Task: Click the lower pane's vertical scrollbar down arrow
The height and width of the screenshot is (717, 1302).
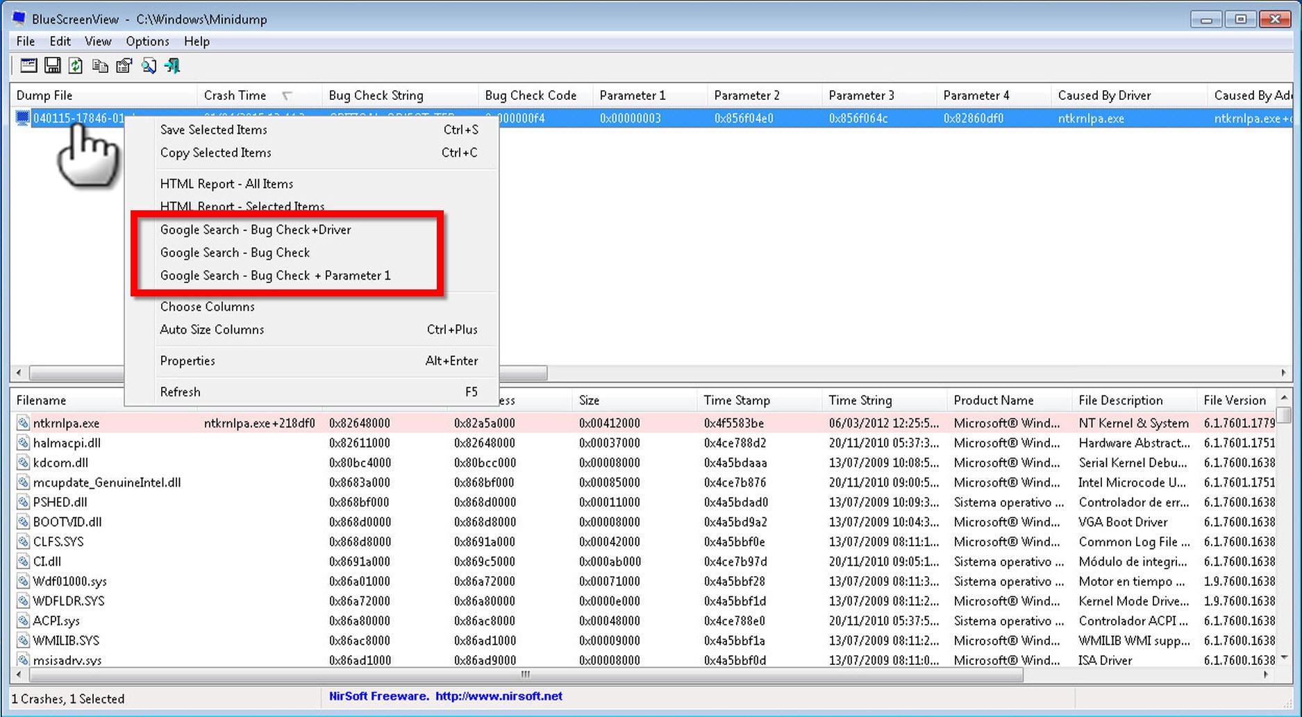Action: (1284, 657)
